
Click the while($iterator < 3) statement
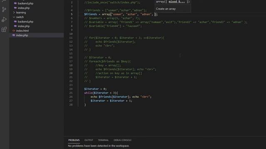point(101,93)
